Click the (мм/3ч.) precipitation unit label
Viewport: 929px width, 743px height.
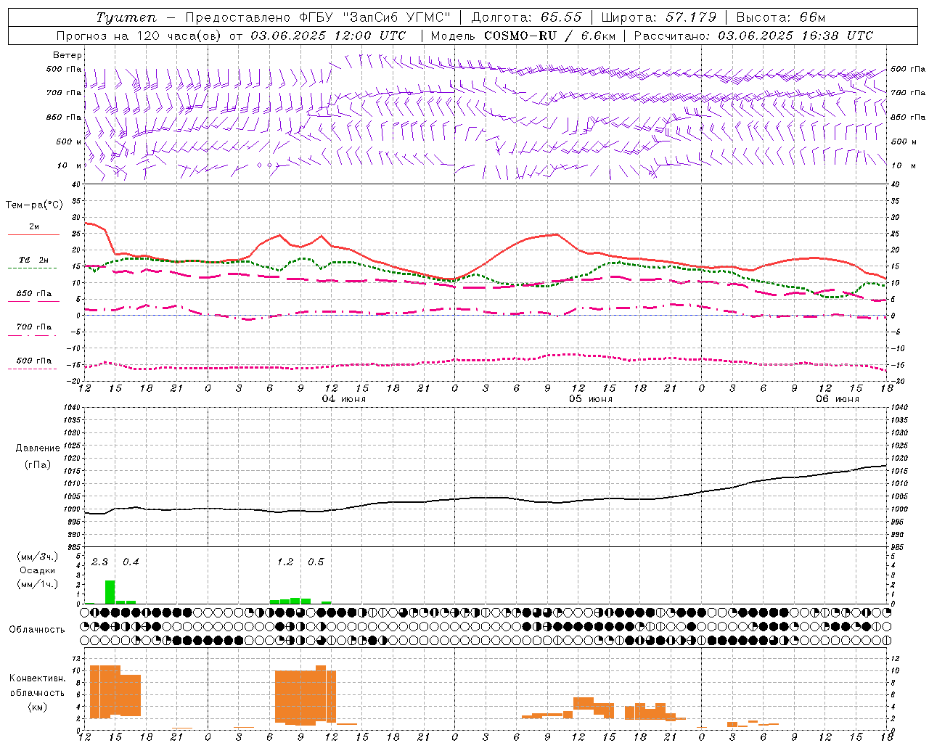pyautogui.click(x=38, y=557)
